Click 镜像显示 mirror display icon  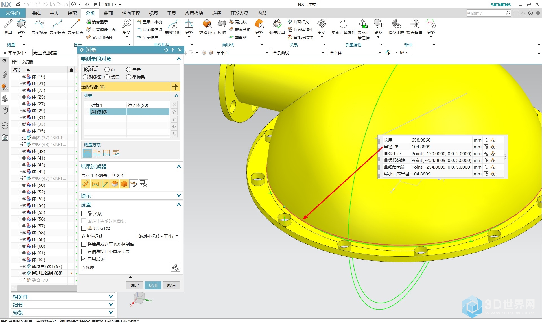click(97, 22)
